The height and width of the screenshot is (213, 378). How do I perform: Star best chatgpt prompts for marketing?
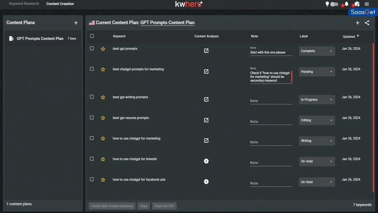pos(103,69)
